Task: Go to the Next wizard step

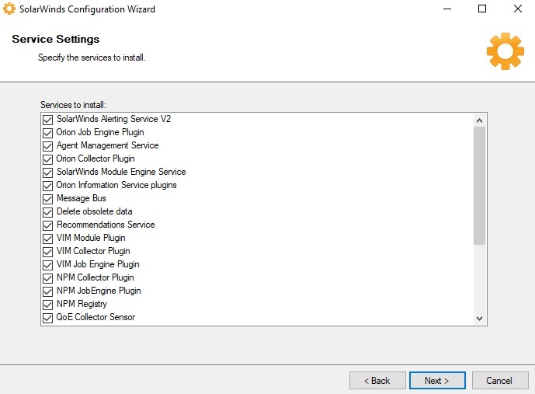Action: [x=437, y=381]
